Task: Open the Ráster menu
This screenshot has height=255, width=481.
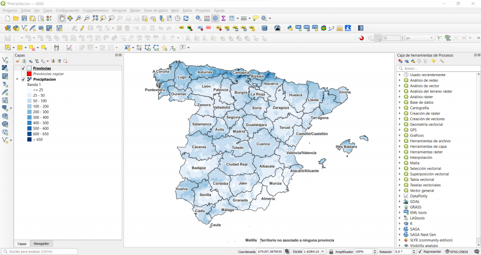Action: [x=135, y=10]
